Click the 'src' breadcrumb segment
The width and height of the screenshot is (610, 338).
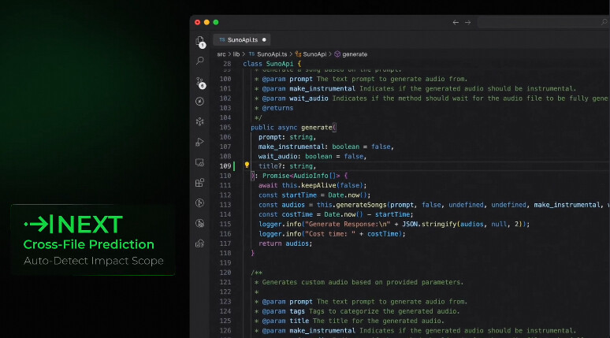pyautogui.click(x=221, y=54)
